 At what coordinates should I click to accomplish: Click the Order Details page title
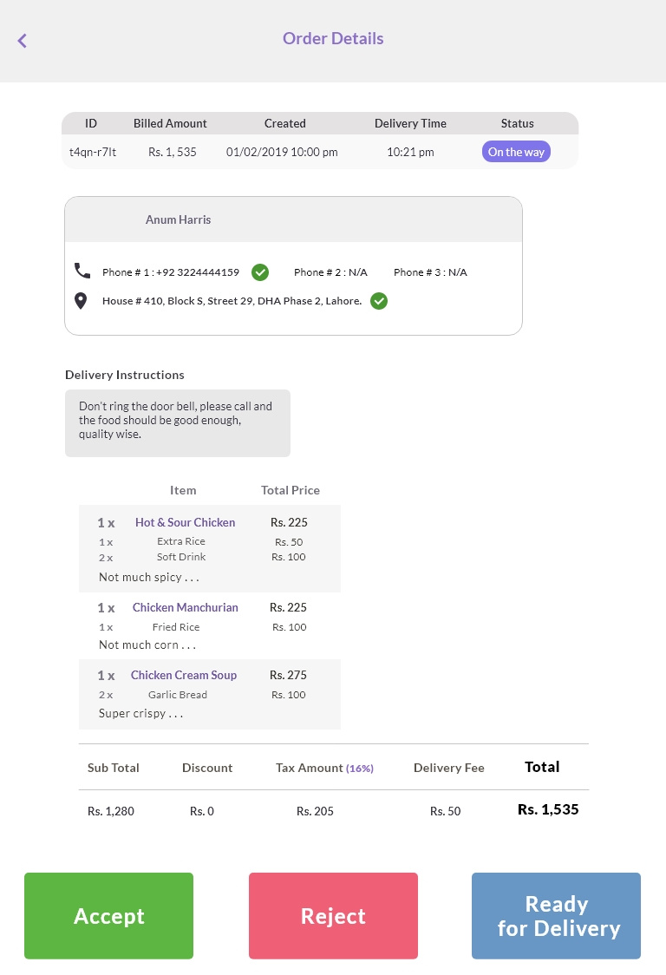coord(333,39)
